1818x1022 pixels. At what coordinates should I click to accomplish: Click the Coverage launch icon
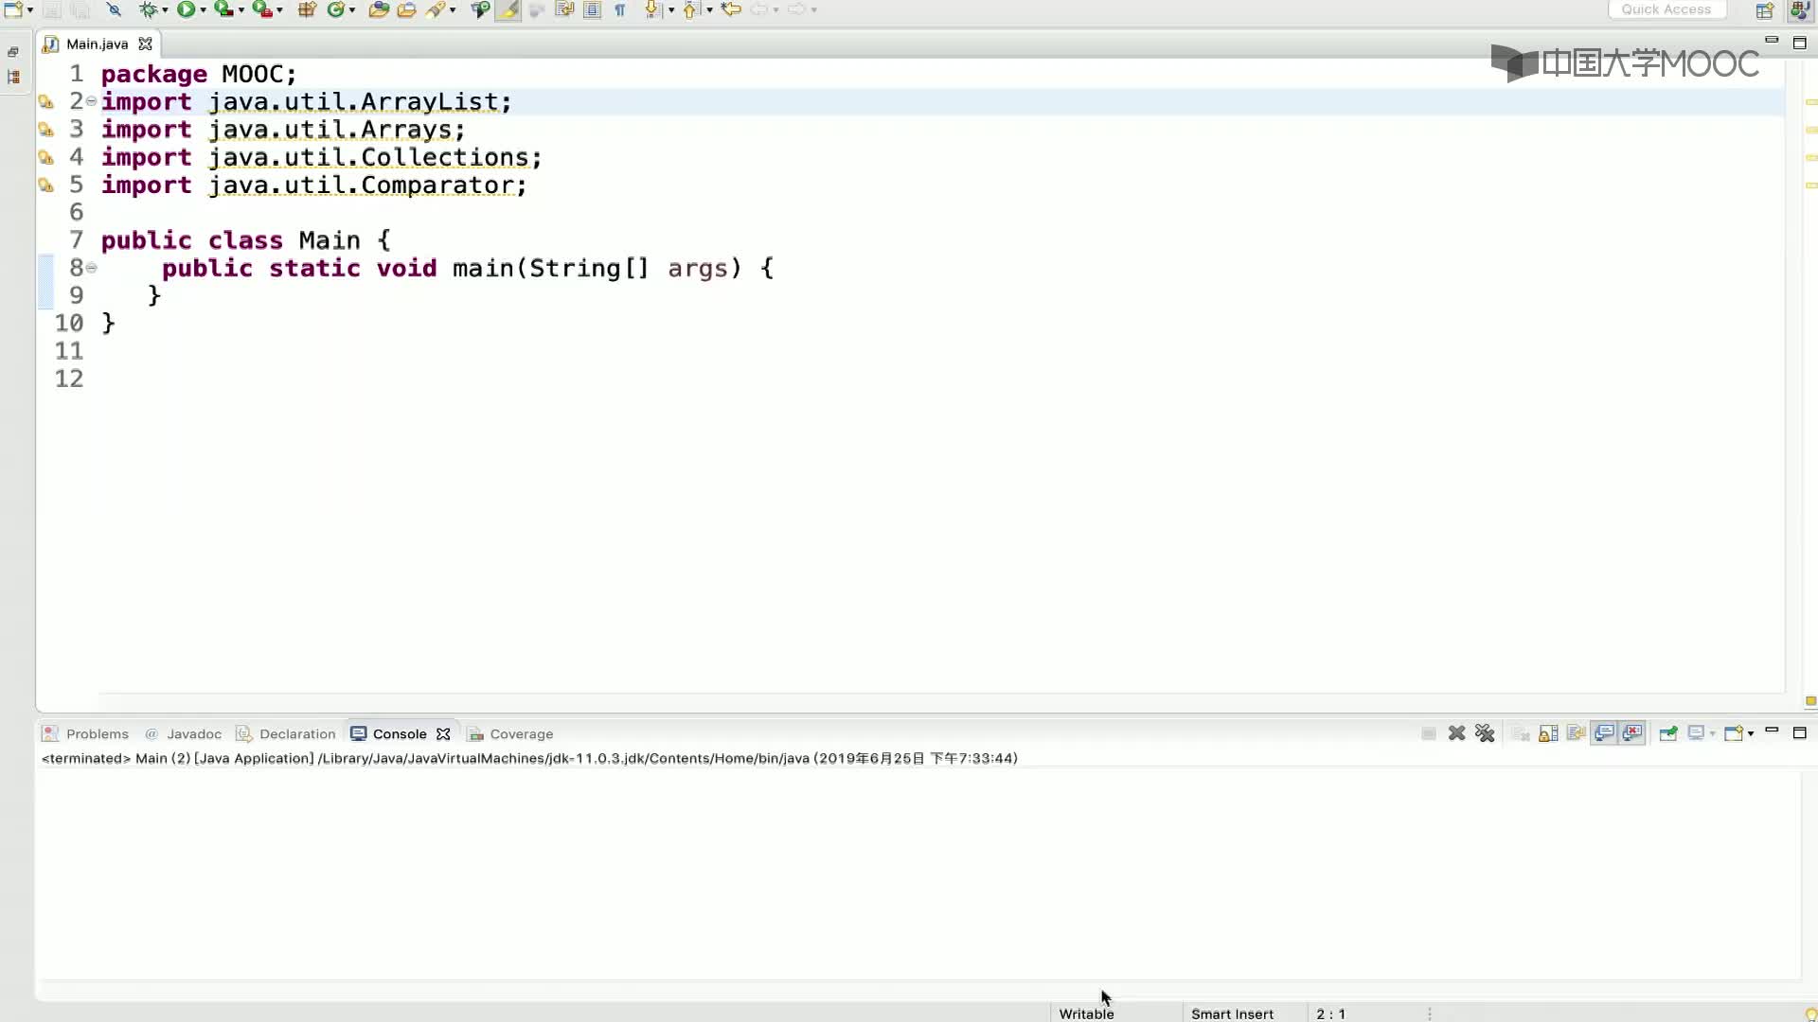(x=223, y=9)
